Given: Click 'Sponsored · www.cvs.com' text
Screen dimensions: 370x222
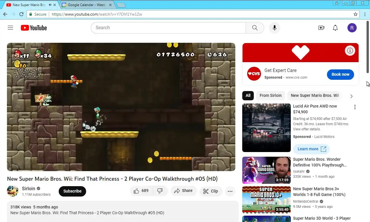Looking at the screenshot, I should pos(286,77).
